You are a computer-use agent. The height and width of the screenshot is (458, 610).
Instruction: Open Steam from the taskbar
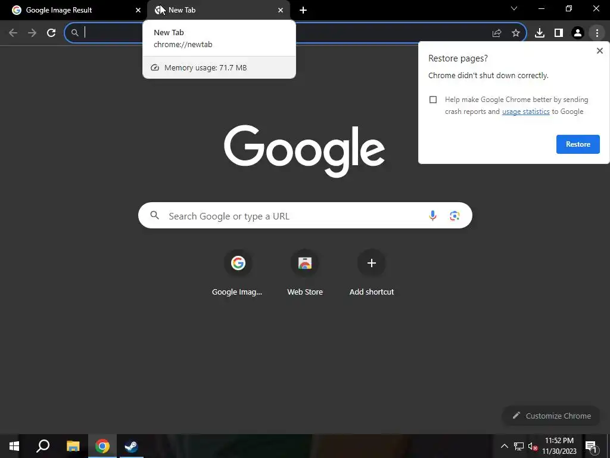pos(131,446)
